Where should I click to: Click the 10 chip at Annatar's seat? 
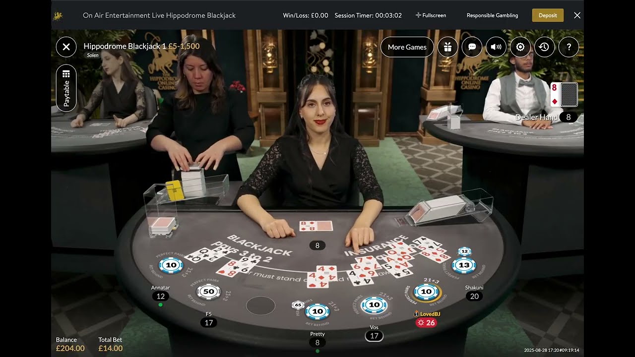(171, 265)
